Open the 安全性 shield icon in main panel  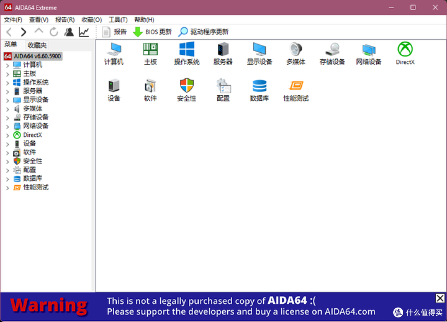pos(187,90)
